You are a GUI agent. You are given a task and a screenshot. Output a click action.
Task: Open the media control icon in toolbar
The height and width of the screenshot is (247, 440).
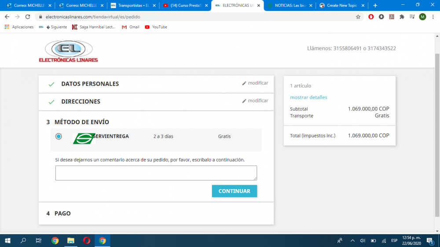[x=412, y=17]
